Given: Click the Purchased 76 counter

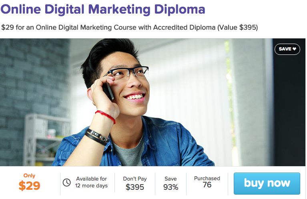Looking at the screenshot, I should point(207,182).
